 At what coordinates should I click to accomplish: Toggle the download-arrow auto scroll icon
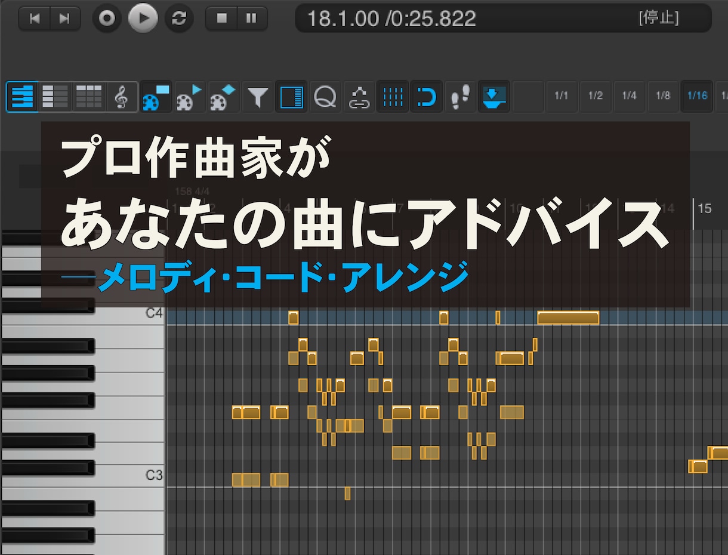click(494, 97)
